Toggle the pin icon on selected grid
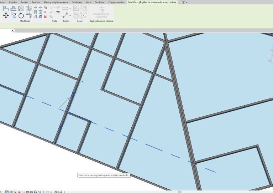Viewport: 273px width, 193px height. point(69,98)
